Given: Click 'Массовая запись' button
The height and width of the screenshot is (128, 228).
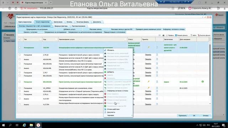Looking at the screenshot, I should [95, 29].
